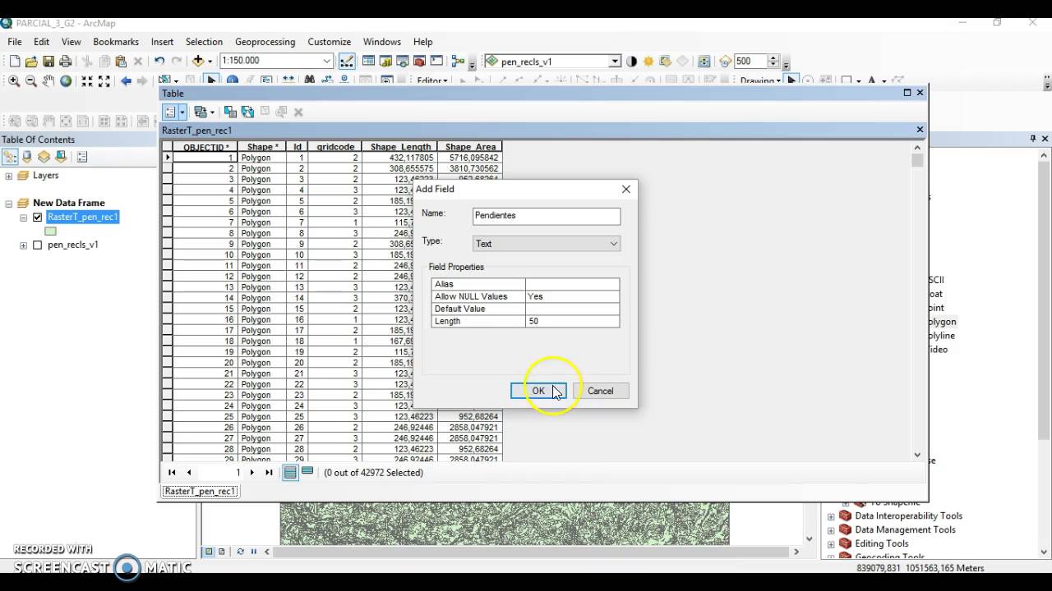1052x591 pixels.
Task: Open the ArcToolbox window icon
Action: point(418,61)
